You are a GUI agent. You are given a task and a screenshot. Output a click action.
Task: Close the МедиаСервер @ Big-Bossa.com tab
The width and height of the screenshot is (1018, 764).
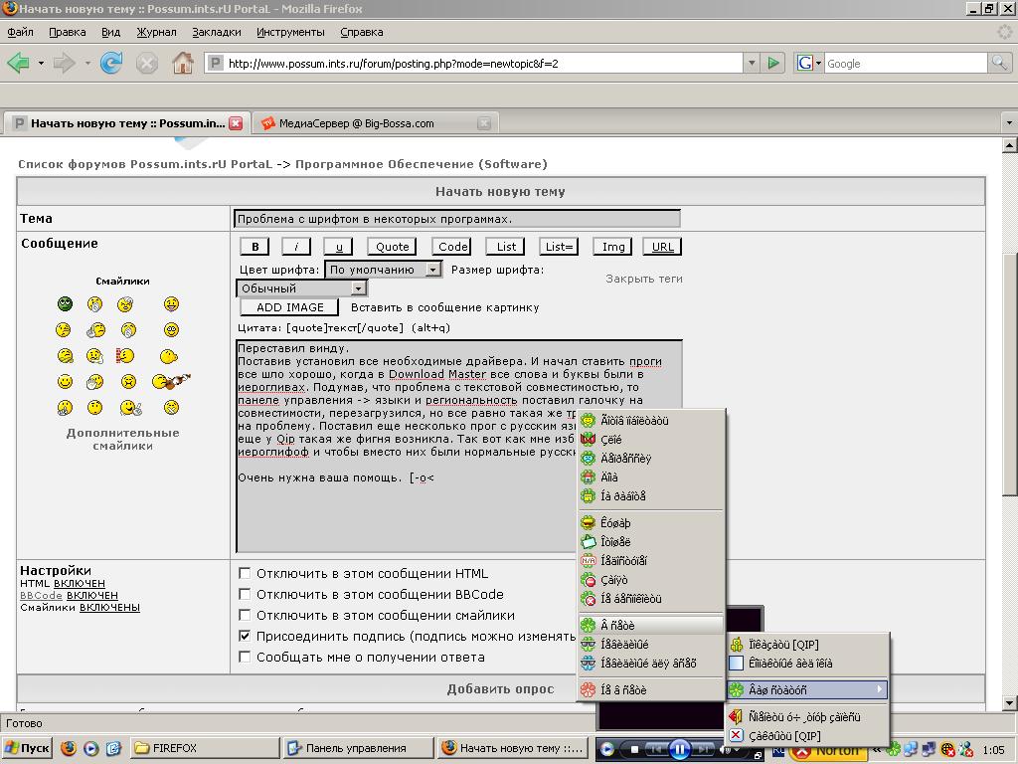484,123
